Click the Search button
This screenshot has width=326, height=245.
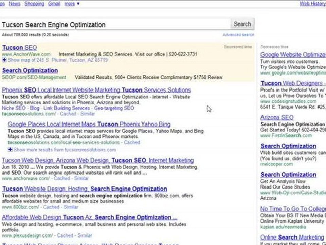242,24
